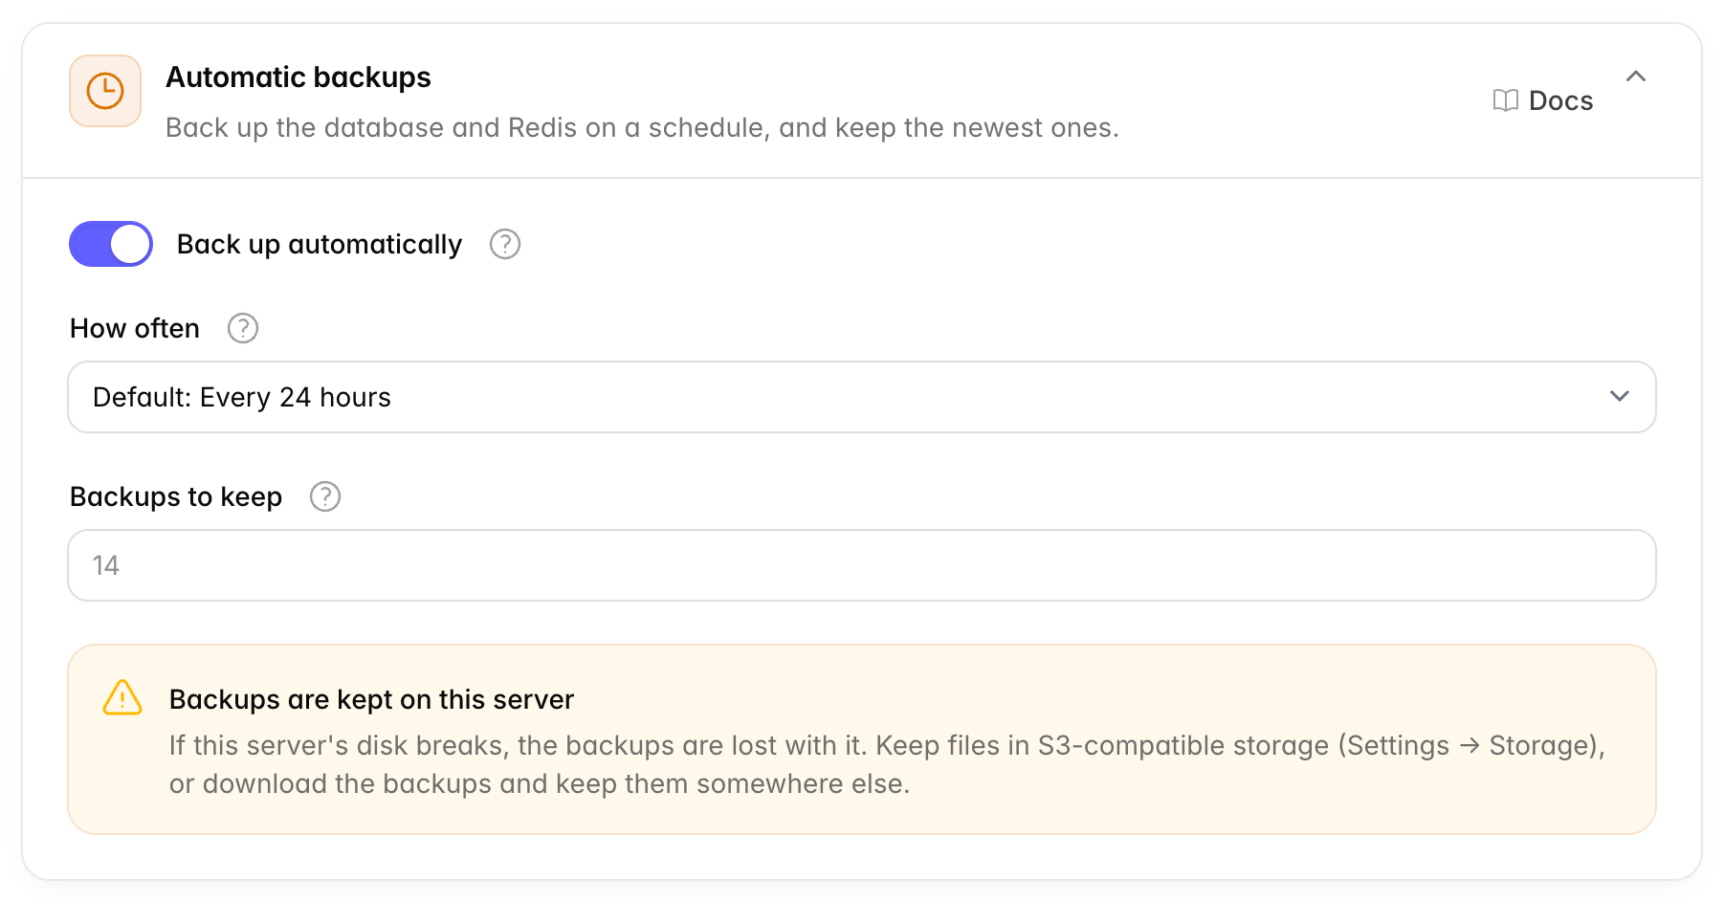The image size is (1724, 901).
Task: Click the 'Back up the database and Redis' description
Action: point(642,127)
